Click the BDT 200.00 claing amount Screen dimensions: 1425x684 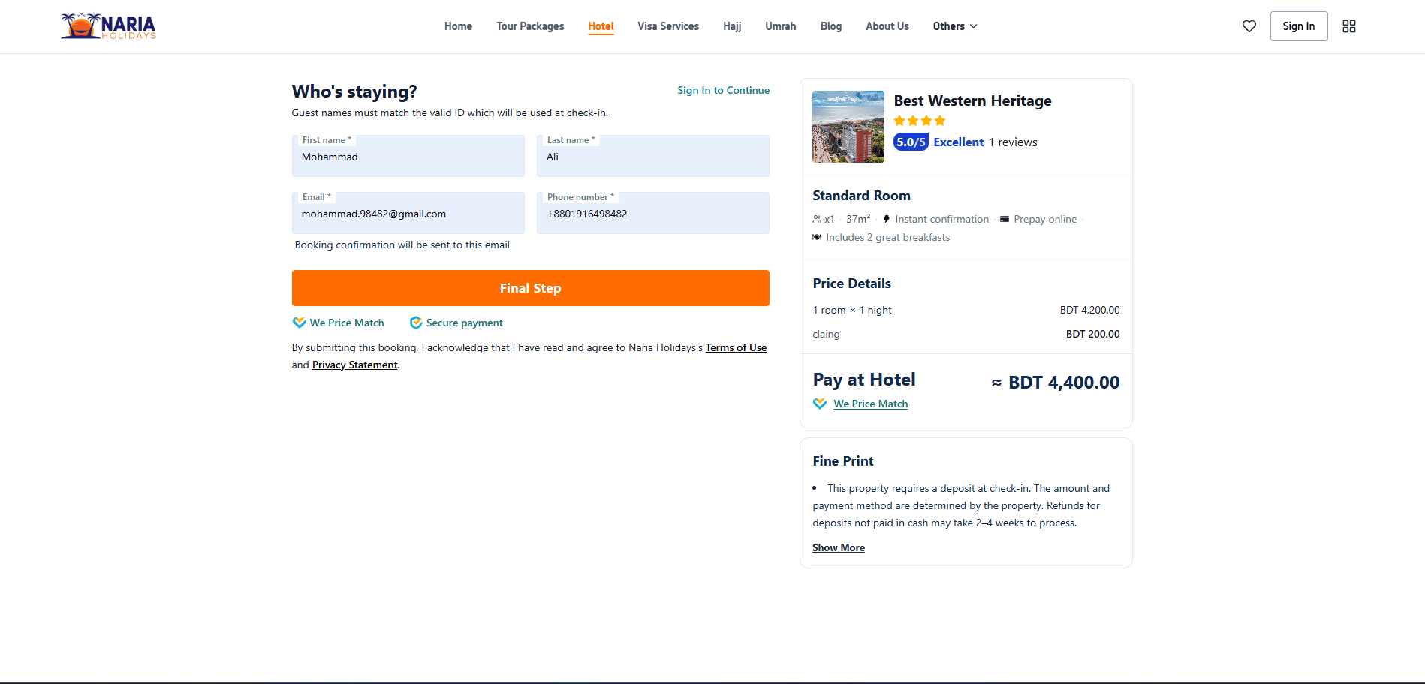pos(1092,334)
